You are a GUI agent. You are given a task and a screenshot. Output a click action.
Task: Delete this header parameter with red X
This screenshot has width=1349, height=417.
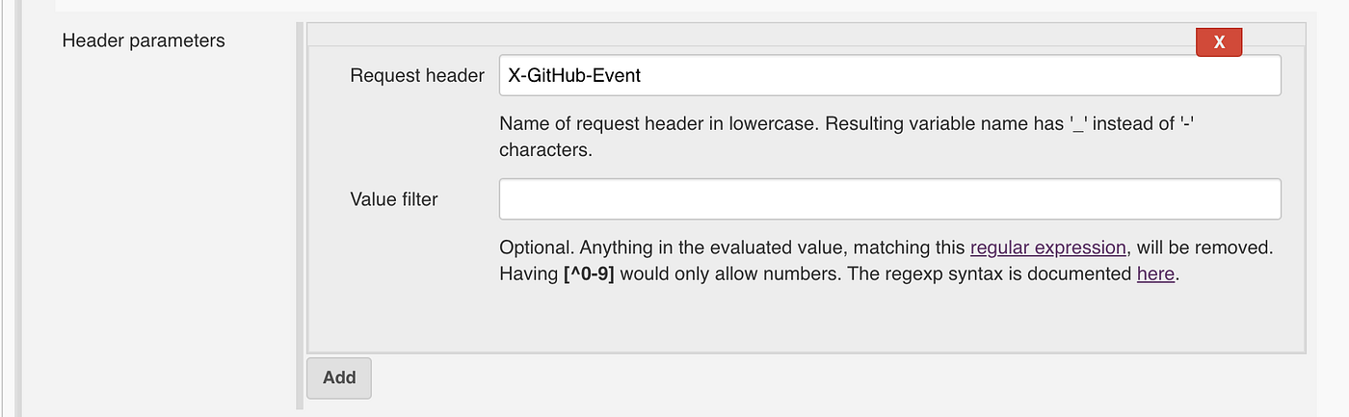point(1219,42)
